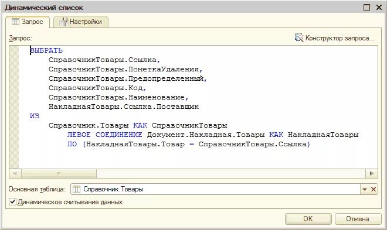
Task: Click Документ.Накладная.Товары in the join line
Action: click(x=206, y=135)
